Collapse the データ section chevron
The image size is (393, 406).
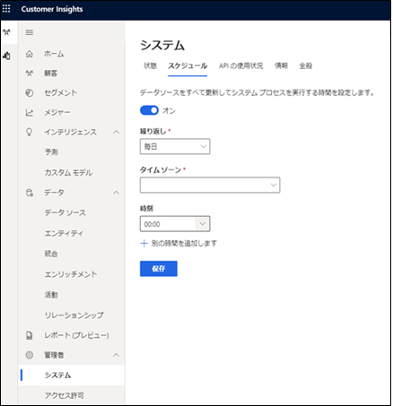116,193
